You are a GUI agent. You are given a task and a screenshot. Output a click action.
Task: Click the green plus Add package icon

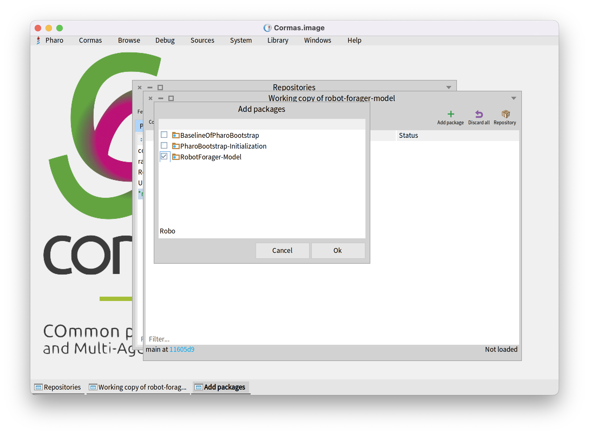click(x=451, y=114)
